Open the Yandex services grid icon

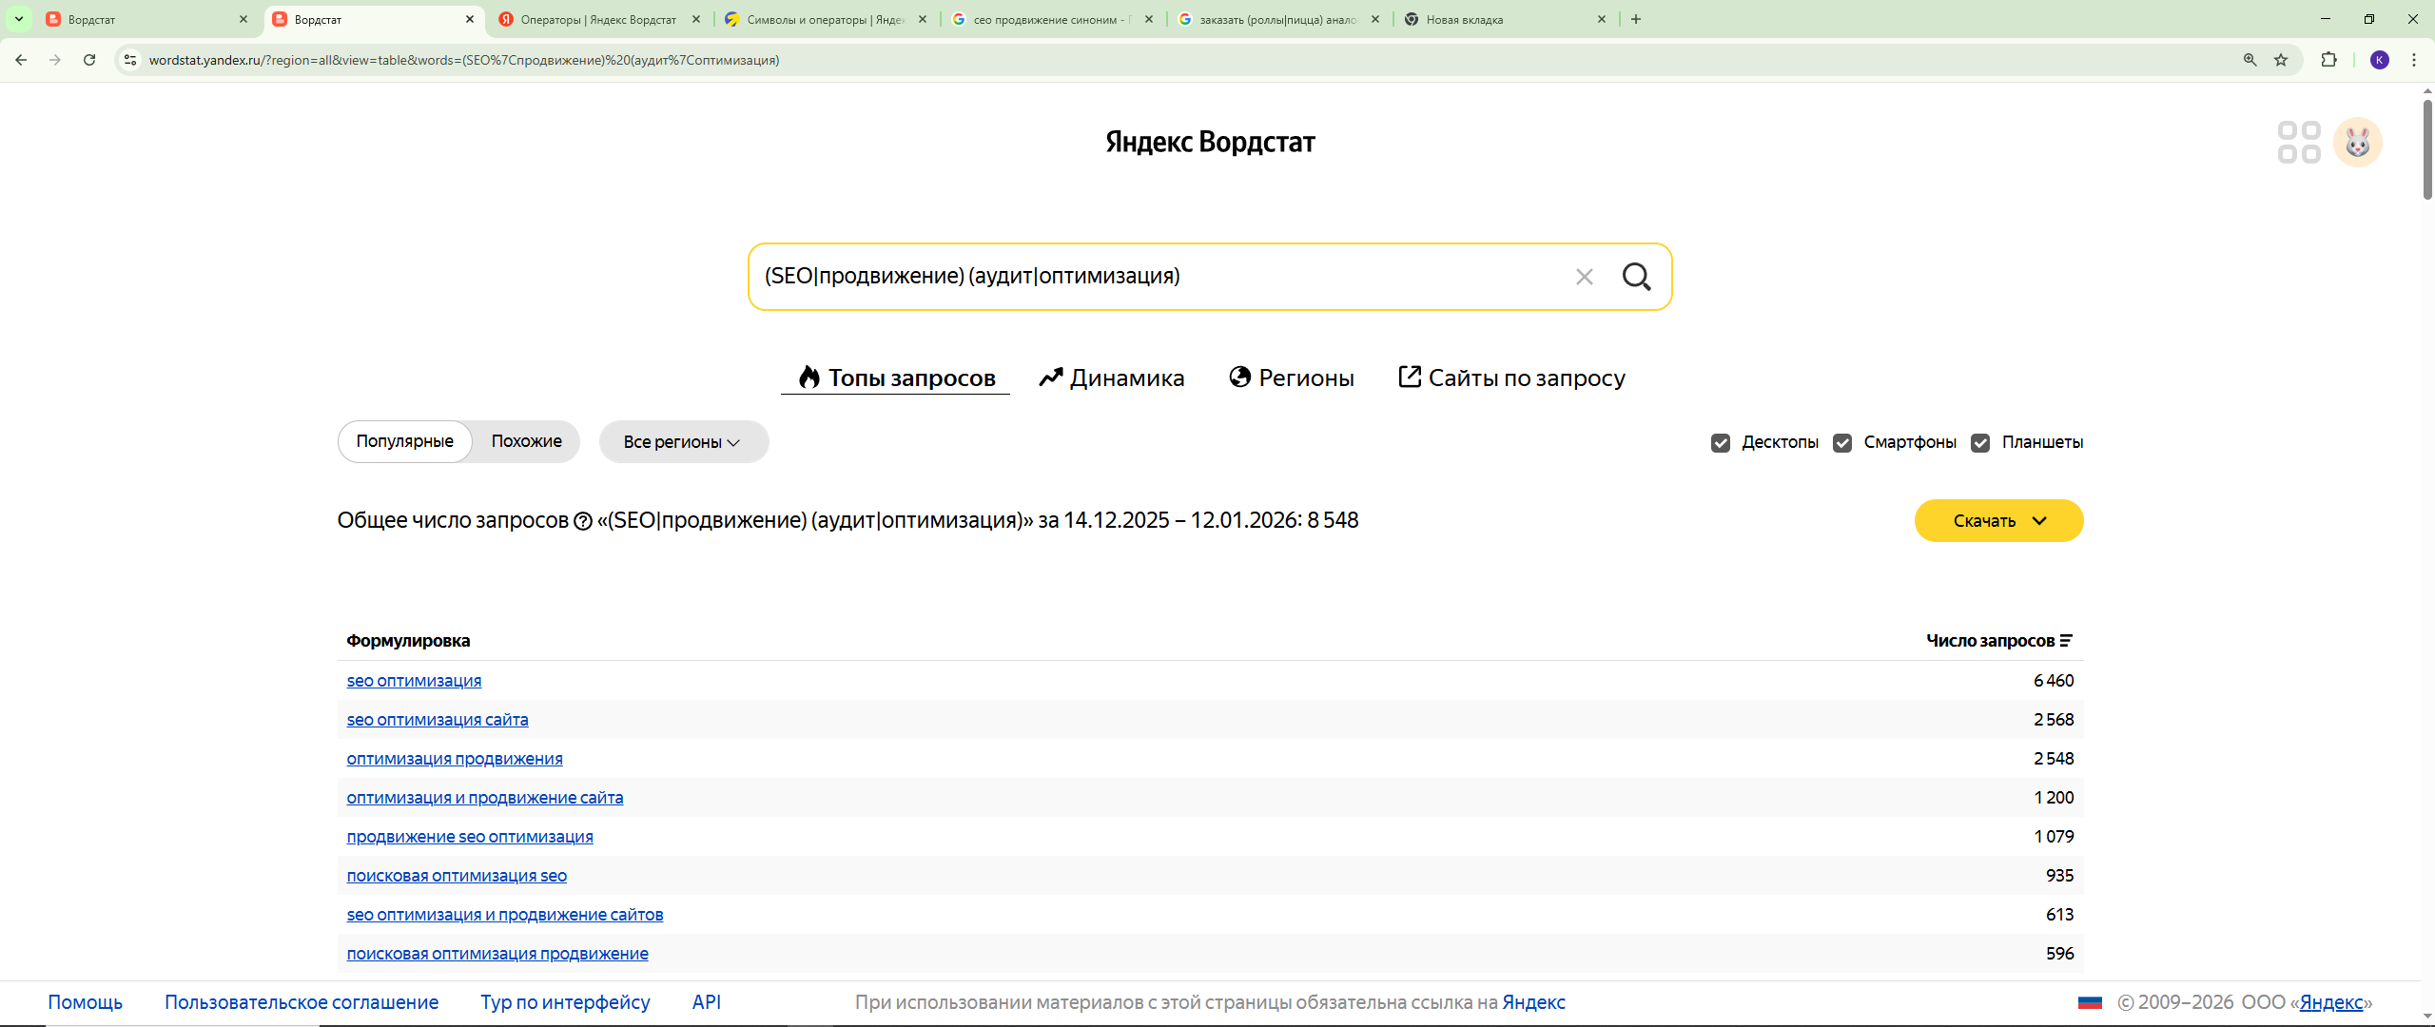click(x=2298, y=143)
